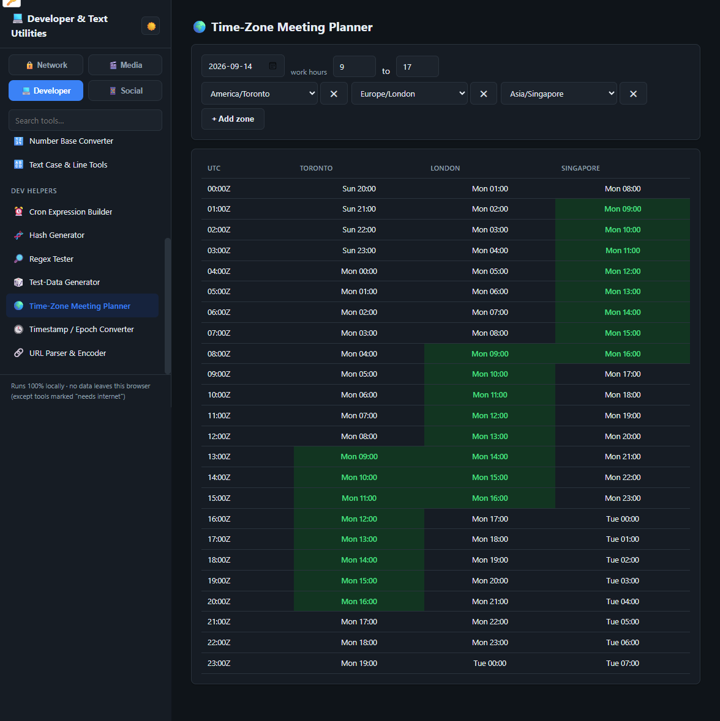Click the Cron Expression Builder alarm icon

pyautogui.click(x=18, y=212)
